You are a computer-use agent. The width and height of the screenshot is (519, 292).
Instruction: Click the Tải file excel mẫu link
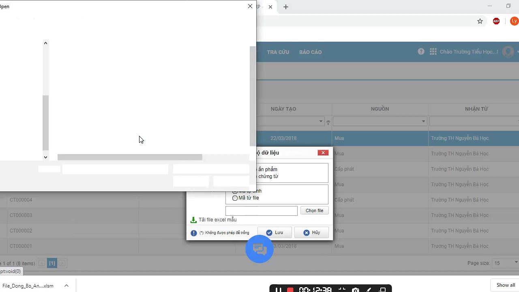point(218,220)
